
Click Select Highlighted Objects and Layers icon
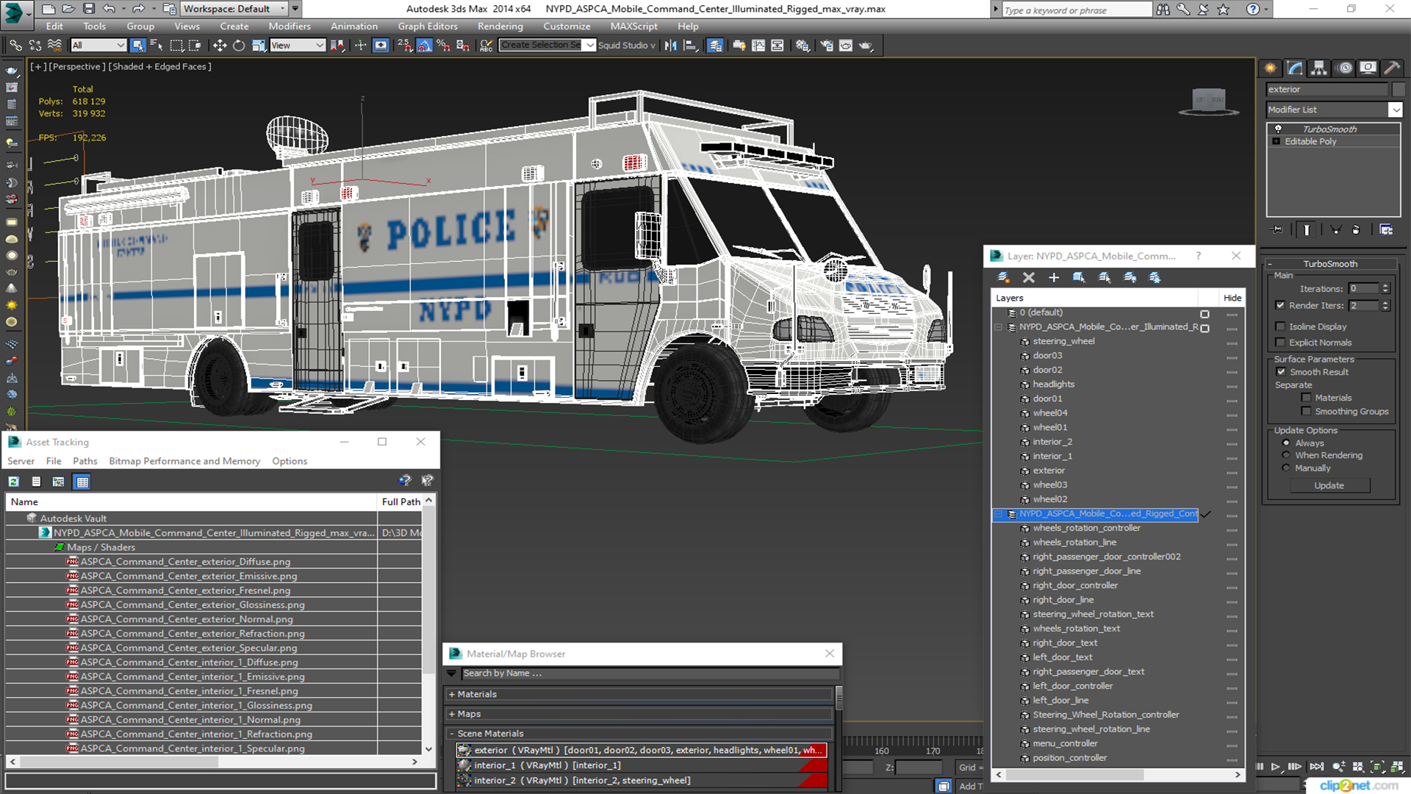(1079, 277)
